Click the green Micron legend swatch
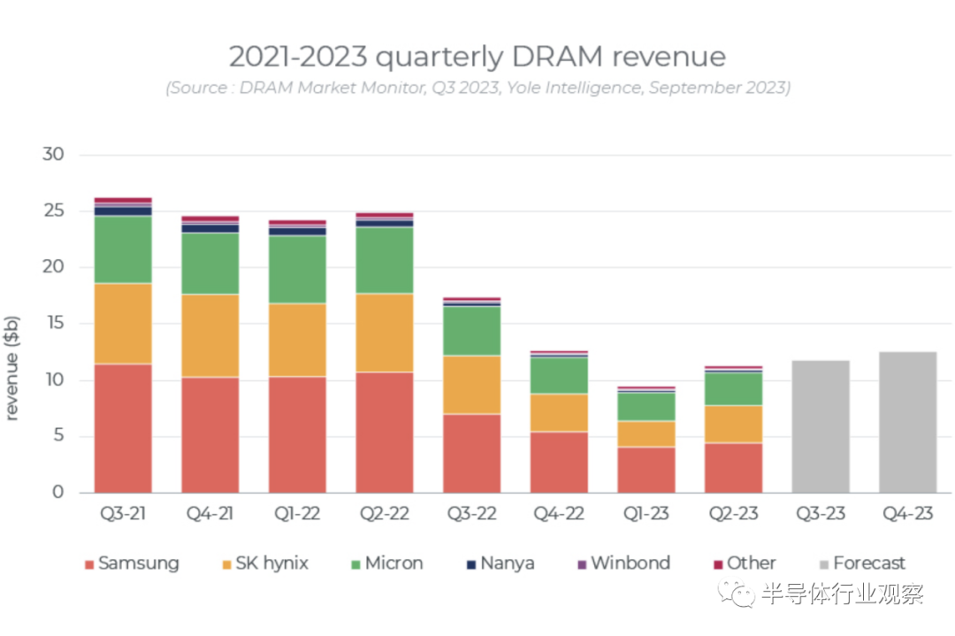Image resolution: width=955 pixels, height=636 pixels. point(355,564)
